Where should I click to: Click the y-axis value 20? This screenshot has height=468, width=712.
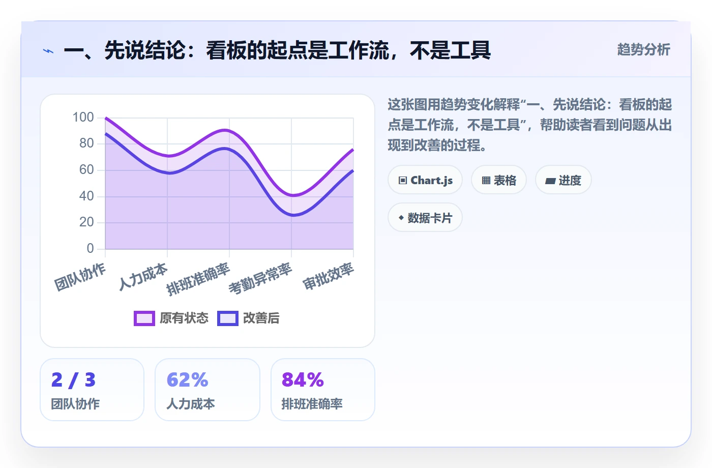pyautogui.click(x=87, y=222)
